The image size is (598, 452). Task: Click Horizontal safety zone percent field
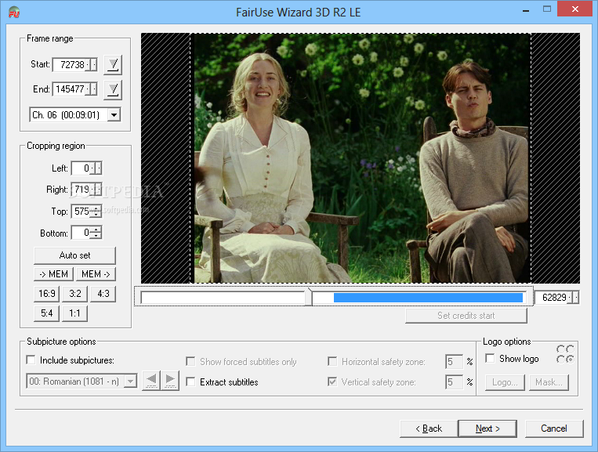tap(454, 361)
